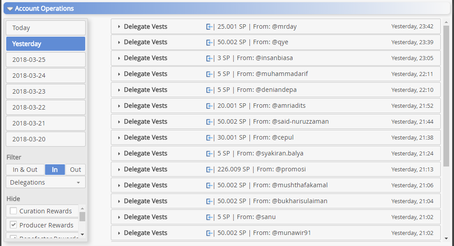Click the delegation icon for @insanbiasa

click(210, 58)
